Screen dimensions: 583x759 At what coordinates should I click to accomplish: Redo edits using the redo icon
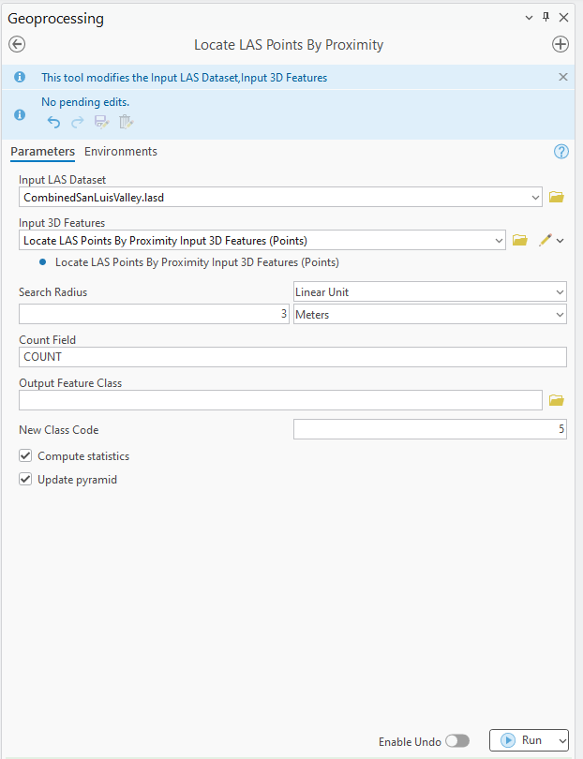tap(77, 121)
